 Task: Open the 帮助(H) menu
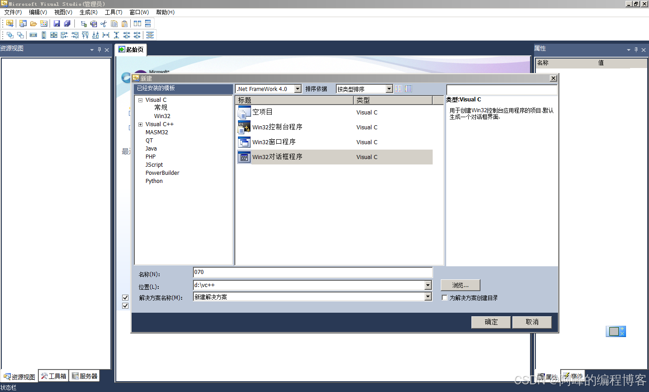pos(165,12)
